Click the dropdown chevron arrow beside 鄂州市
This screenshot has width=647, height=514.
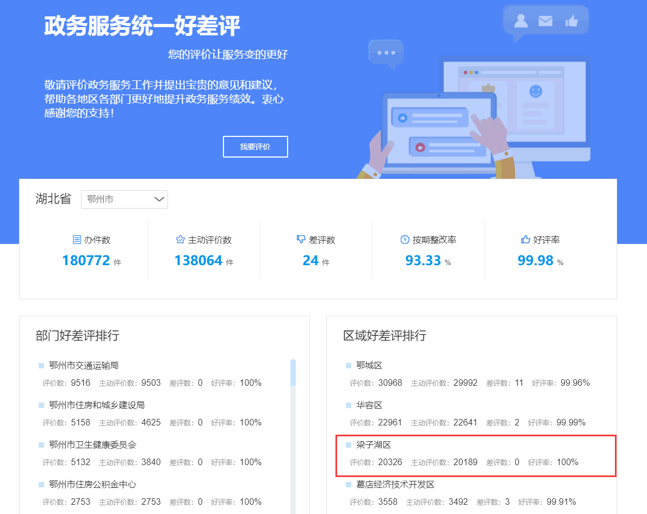tap(159, 199)
